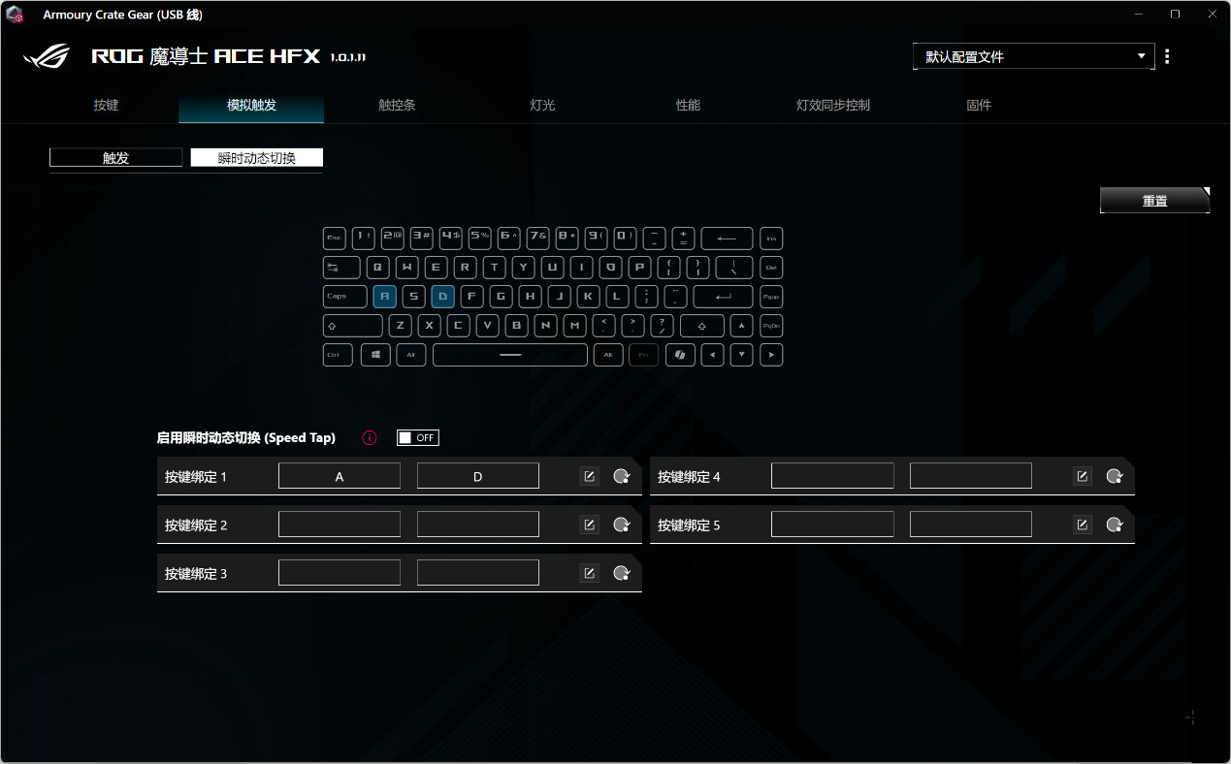Select the Del key on keyboard diagram
The image size is (1231, 764).
coord(771,268)
